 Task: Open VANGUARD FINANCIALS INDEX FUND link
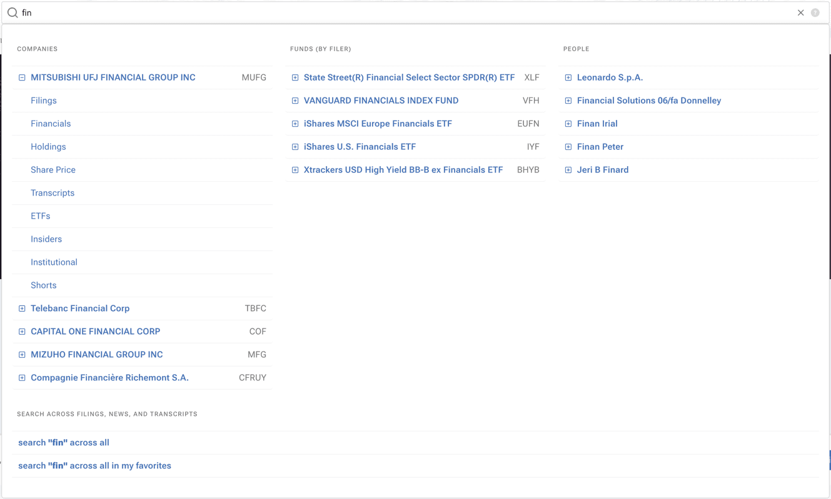(x=381, y=101)
